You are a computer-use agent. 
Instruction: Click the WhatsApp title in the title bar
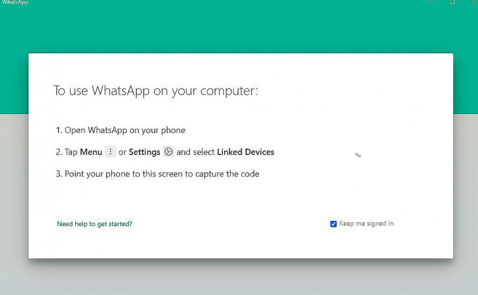coord(15,3)
